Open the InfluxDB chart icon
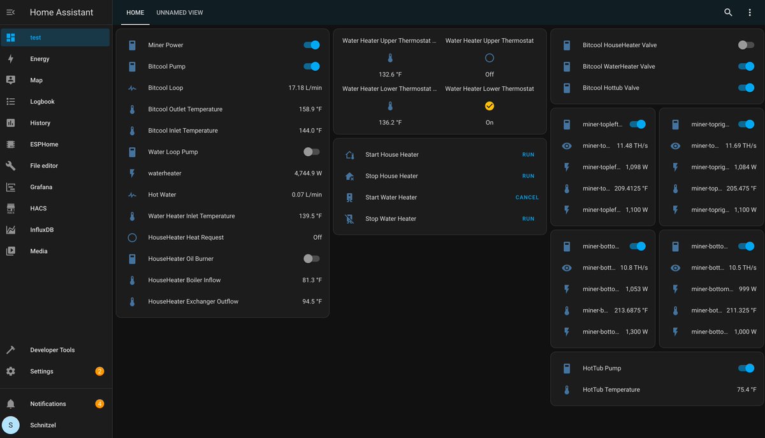765x438 pixels. tap(10, 230)
